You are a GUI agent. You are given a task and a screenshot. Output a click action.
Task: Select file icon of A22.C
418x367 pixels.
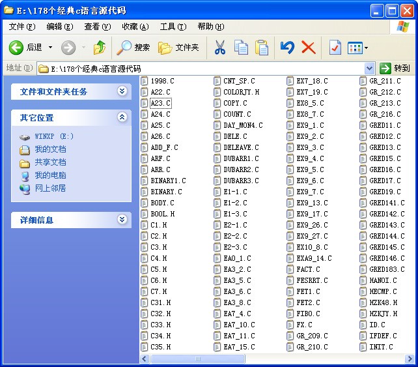click(x=145, y=92)
